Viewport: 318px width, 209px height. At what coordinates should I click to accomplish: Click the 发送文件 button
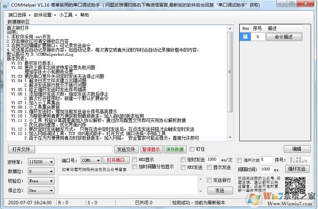coord(126,149)
